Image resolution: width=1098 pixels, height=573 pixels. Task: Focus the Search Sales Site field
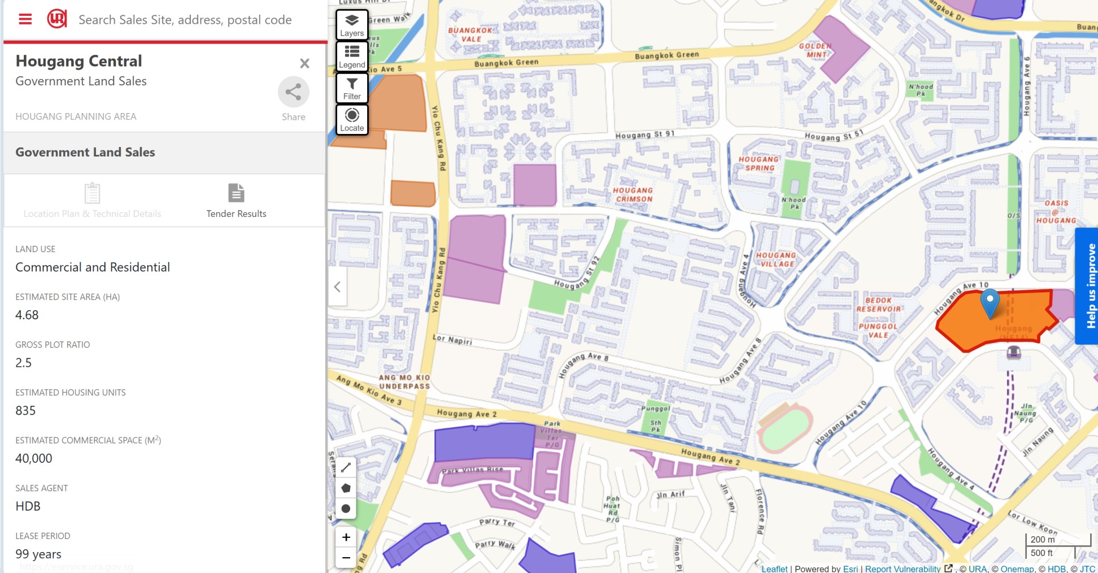pos(185,20)
